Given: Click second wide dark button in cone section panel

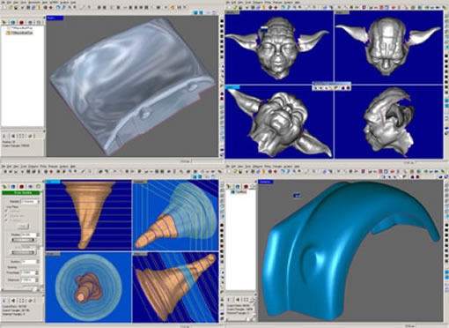Looking at the screenshot, I should click(23, 252).
